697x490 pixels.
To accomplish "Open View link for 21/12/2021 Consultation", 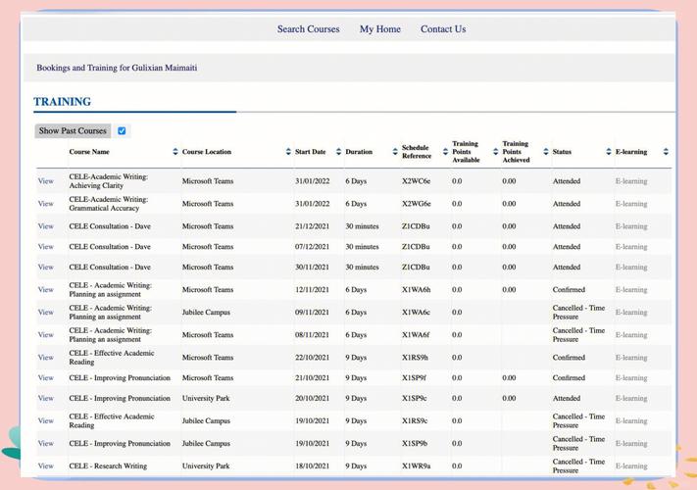I will 45,226.
